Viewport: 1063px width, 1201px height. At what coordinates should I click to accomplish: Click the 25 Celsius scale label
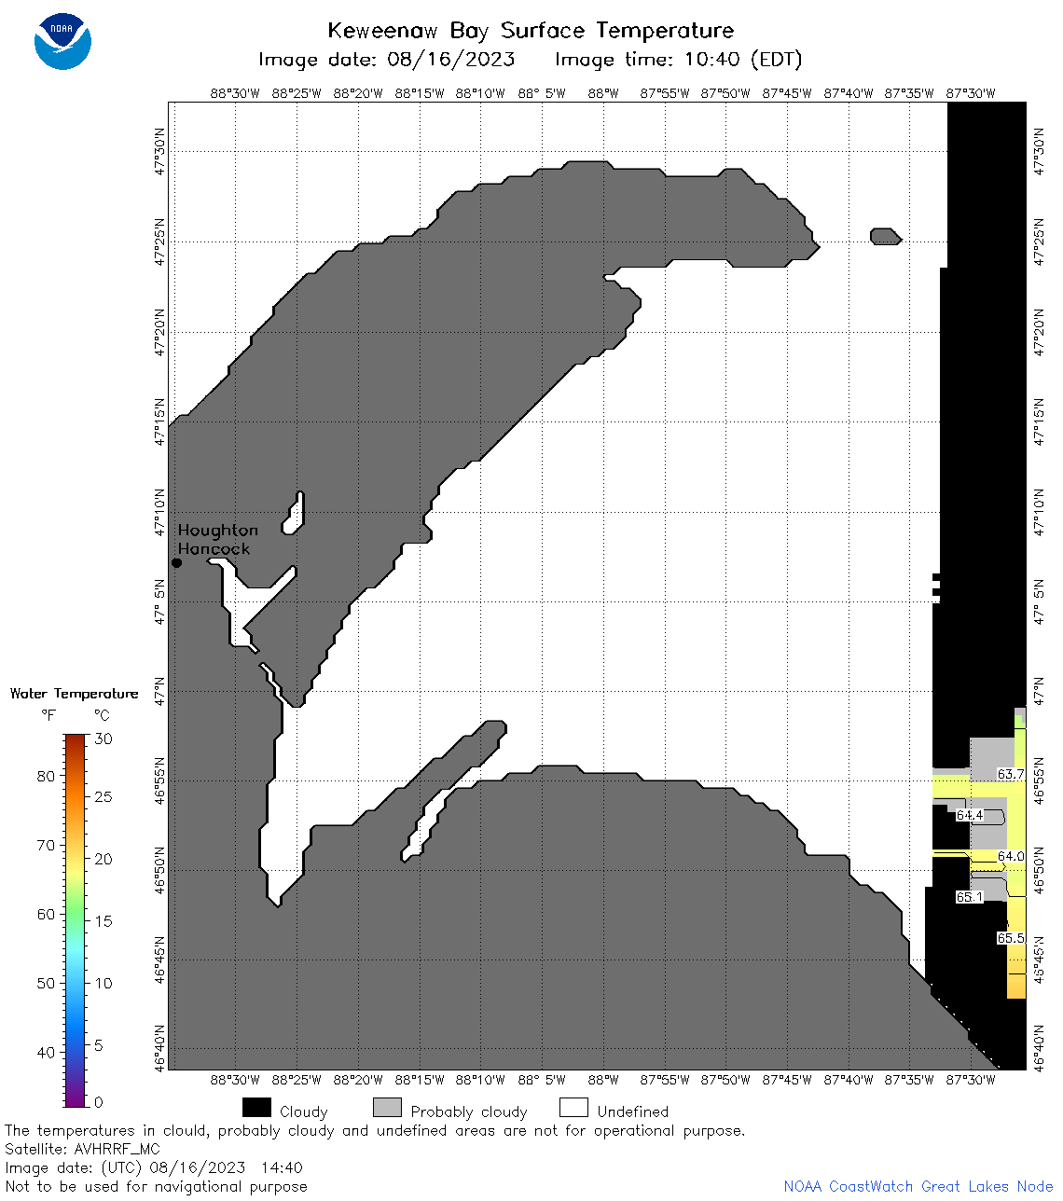click(104, 797)
